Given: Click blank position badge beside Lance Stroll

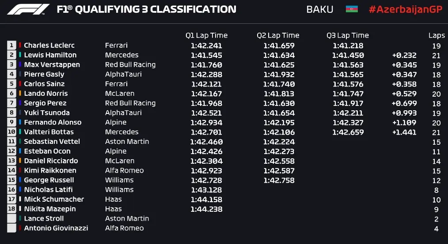Looking at the screenshot, I should pyautogui.click(x=11, y=218).
